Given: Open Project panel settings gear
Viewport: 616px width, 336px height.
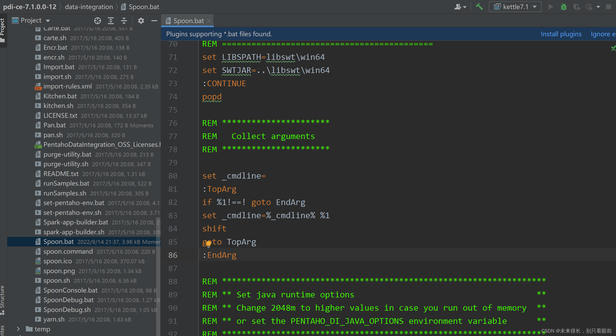Looking at the screenshot, I should coord(141,20).
